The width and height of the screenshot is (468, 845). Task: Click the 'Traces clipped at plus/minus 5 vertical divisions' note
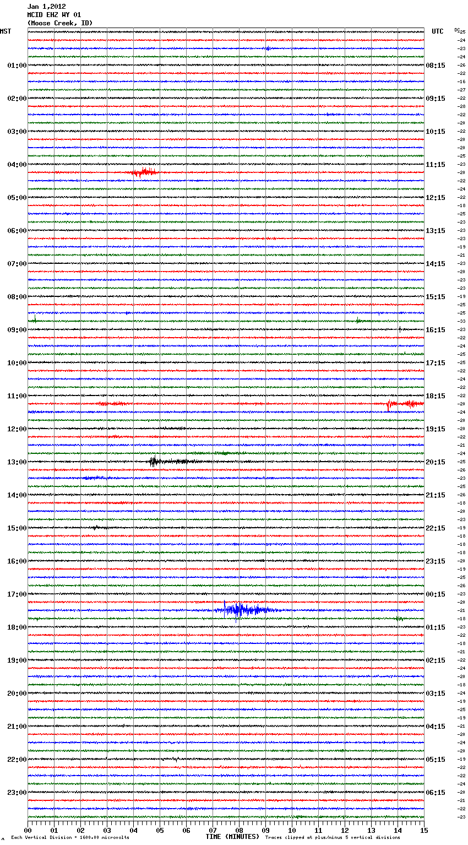coord(333,837)
